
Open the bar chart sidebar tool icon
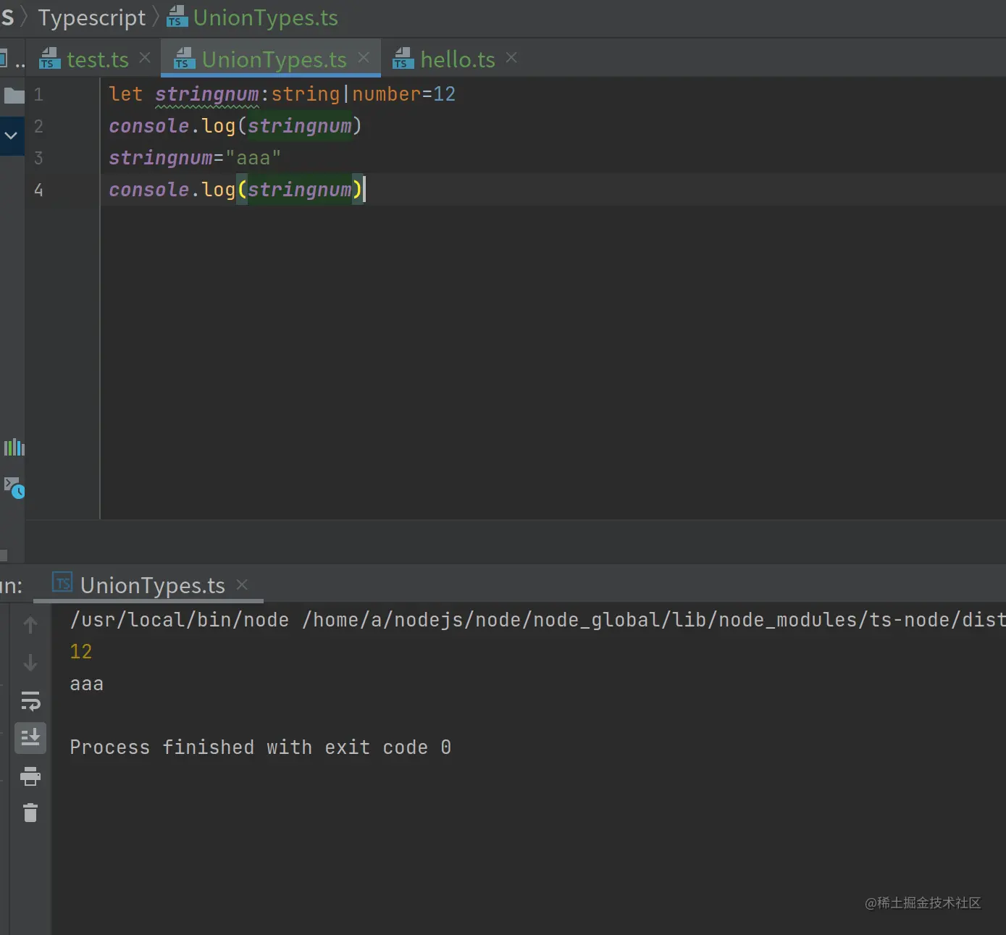(14, 447)
